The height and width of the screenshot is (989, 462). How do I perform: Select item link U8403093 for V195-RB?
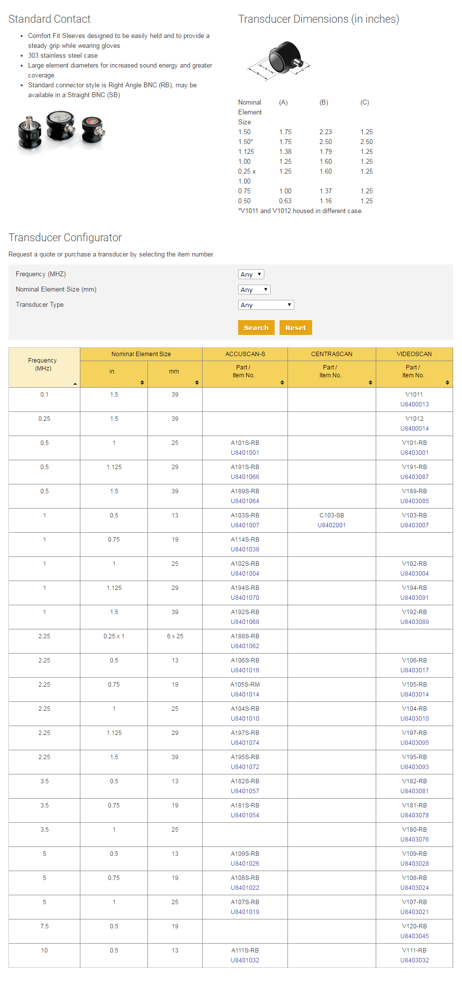(x=414, y=767)
